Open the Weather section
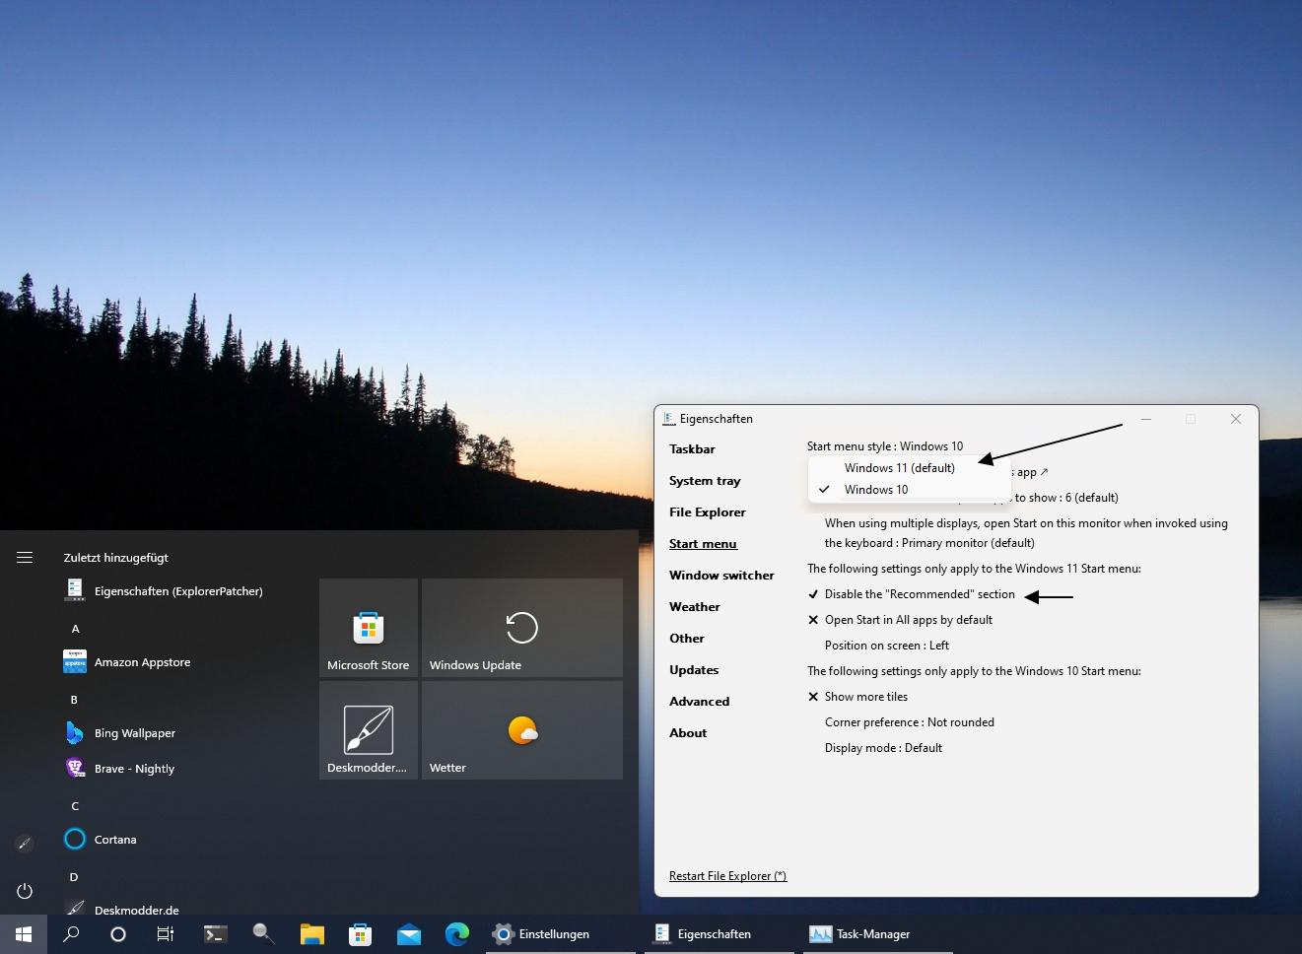This screenshot has width=1302, height=954. click(x=695, y=607)
